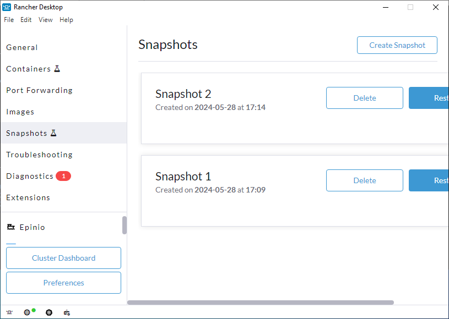Click the 'Created on 2024-05-28 at 17:14' text
This screenshot has width=449, height=319.
click(210, 107)
